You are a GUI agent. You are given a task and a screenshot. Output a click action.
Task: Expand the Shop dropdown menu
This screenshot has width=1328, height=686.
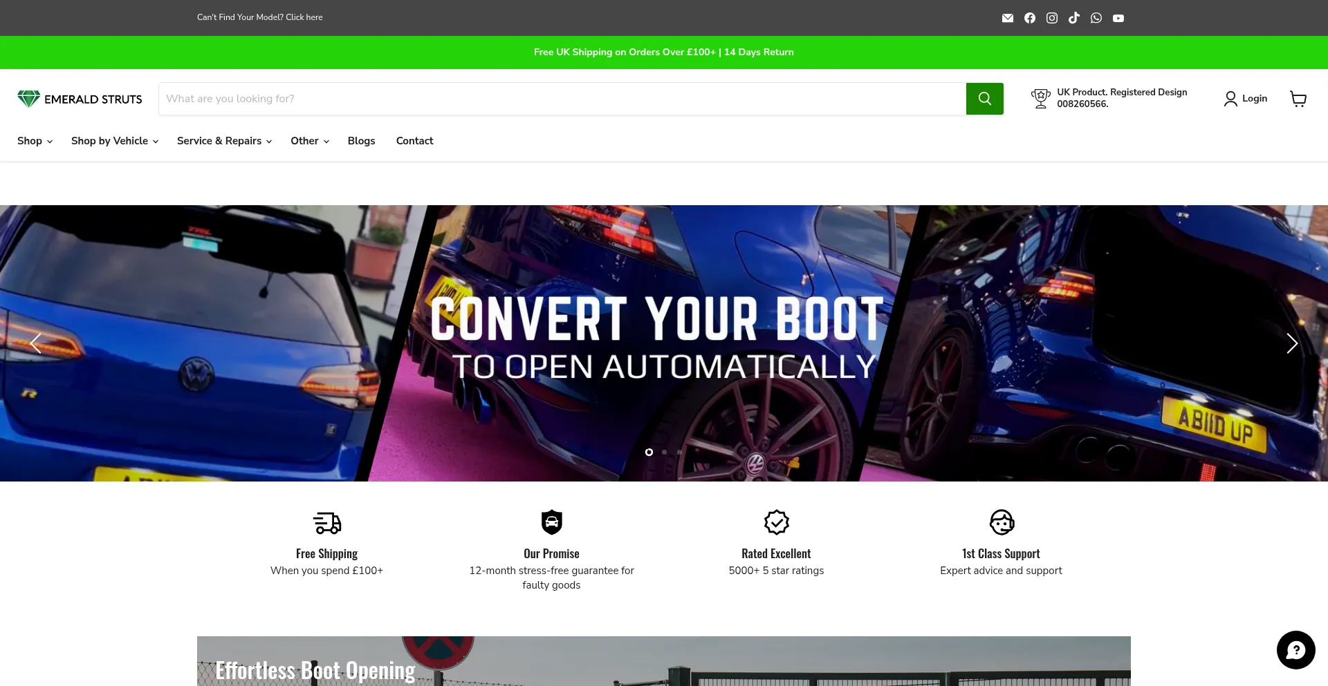(x=35, y=141)
